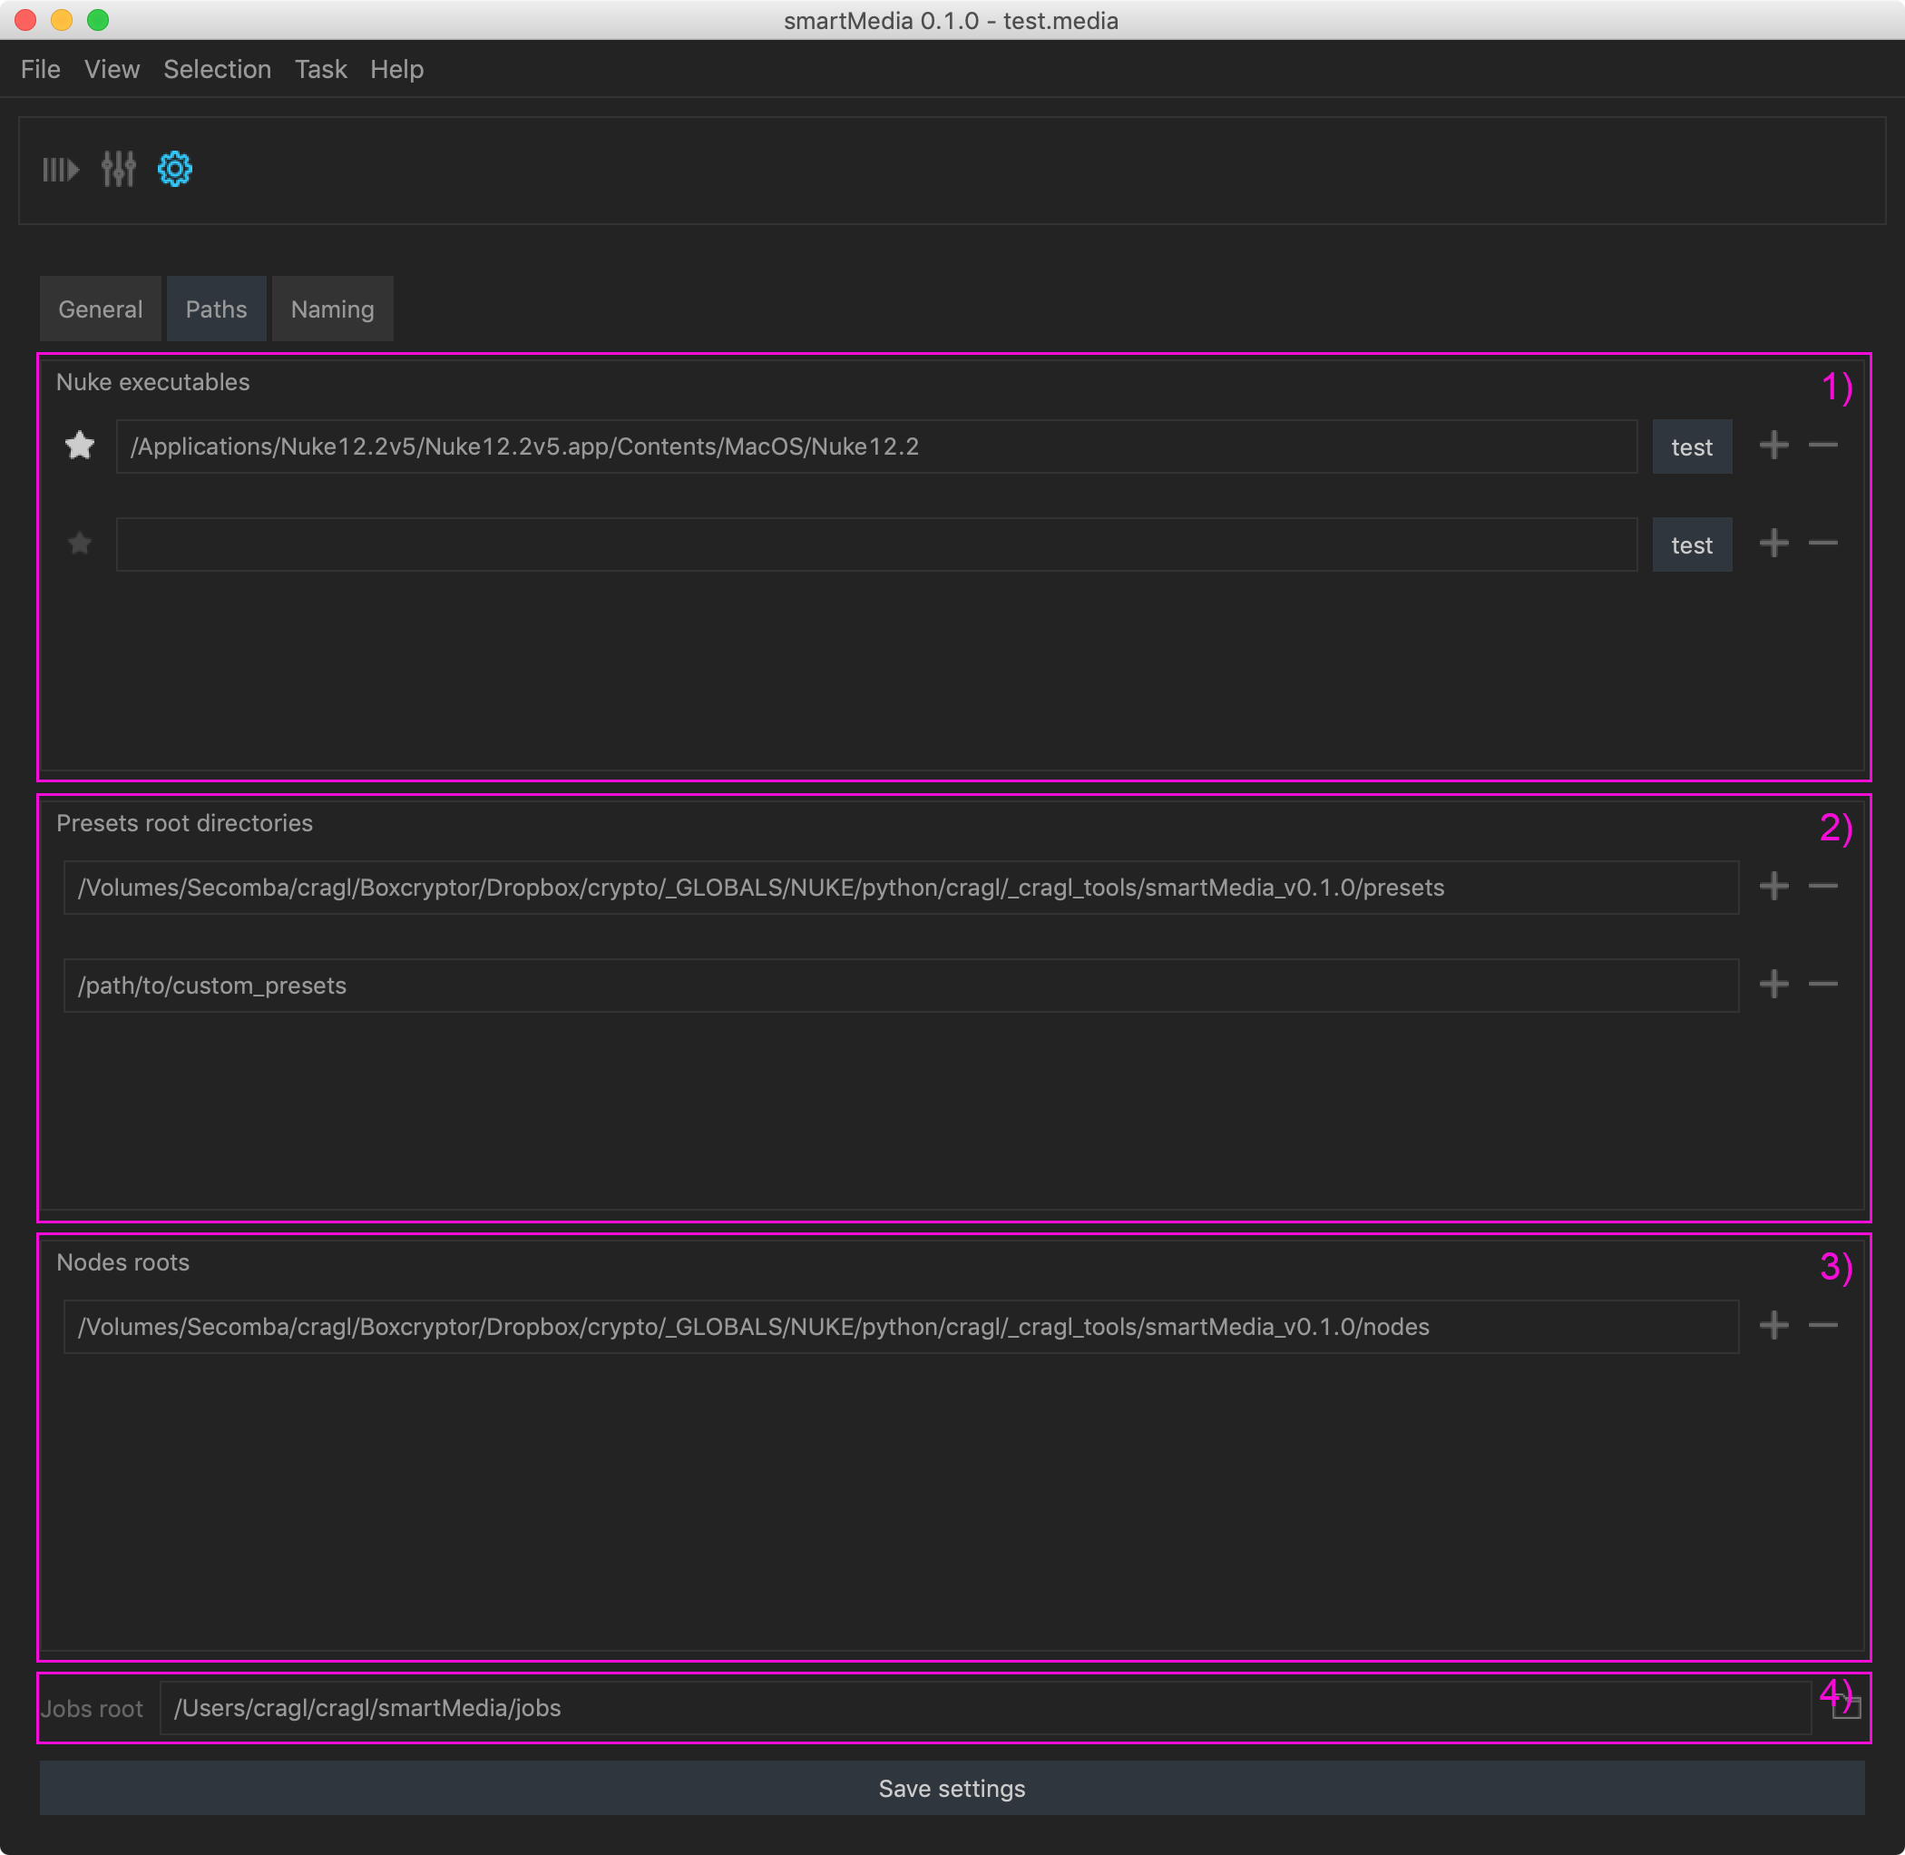Open the sliders presets view icon
The width and height of the screenshot is (1905, 1855).
pos(119,170)
